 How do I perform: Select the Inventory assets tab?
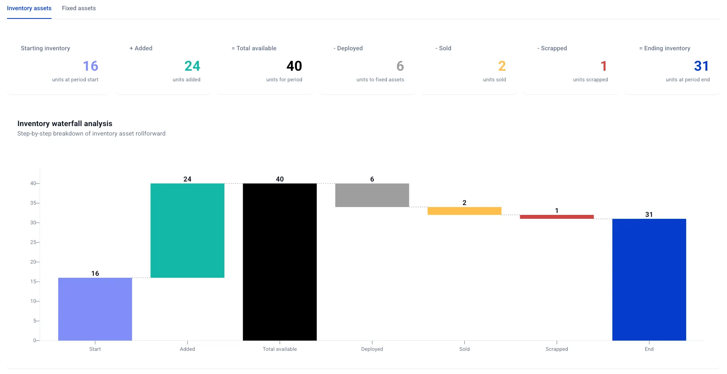tap(29, 8)
